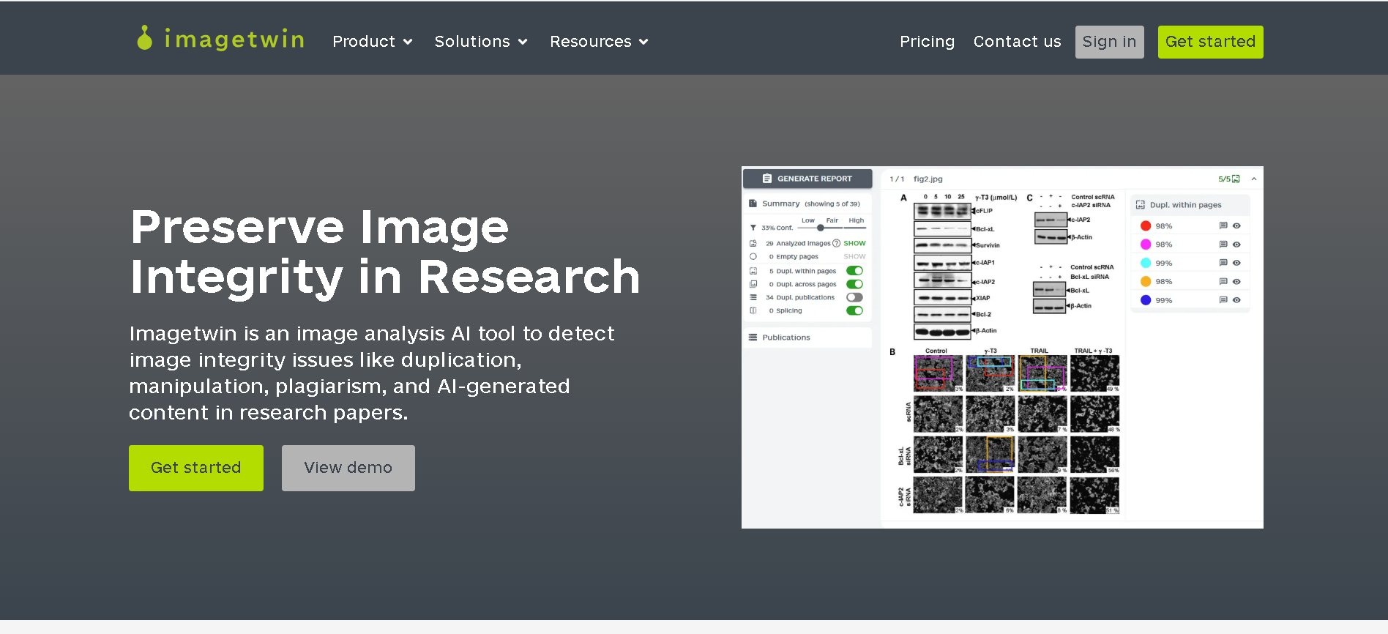Click the imagetwin logo

[220, 39]
